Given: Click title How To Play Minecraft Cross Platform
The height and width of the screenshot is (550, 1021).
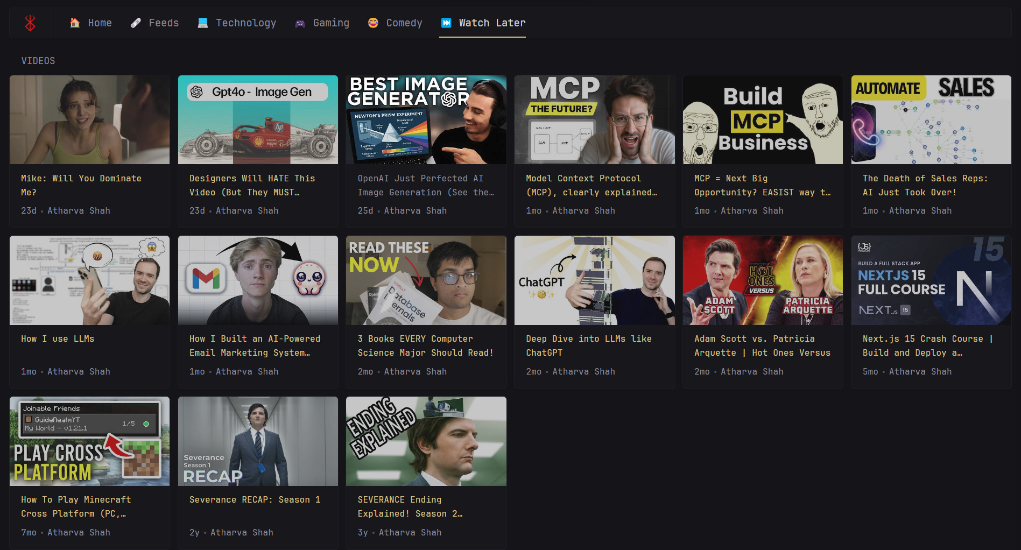Looking at the screenshot, I should [76, 506].
